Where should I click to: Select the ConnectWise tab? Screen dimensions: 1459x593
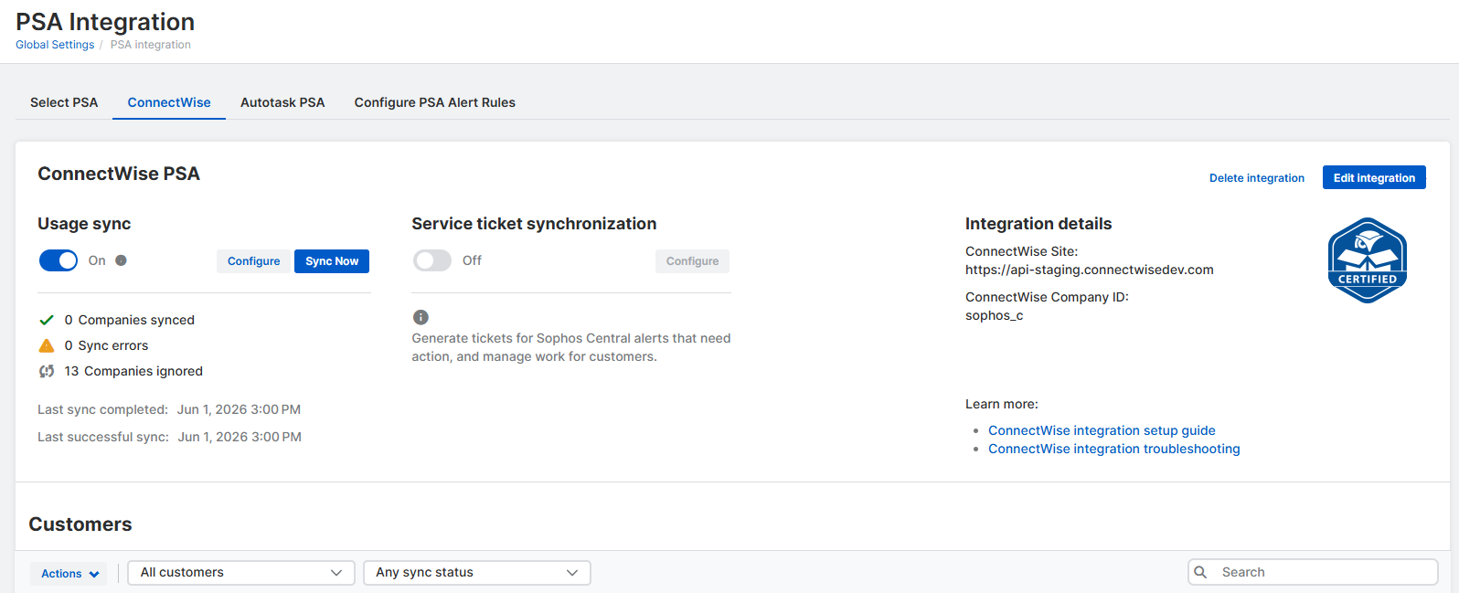tap(169, 102)
